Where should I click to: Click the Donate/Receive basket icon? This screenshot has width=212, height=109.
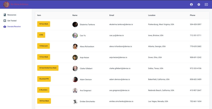coord(5,26)
